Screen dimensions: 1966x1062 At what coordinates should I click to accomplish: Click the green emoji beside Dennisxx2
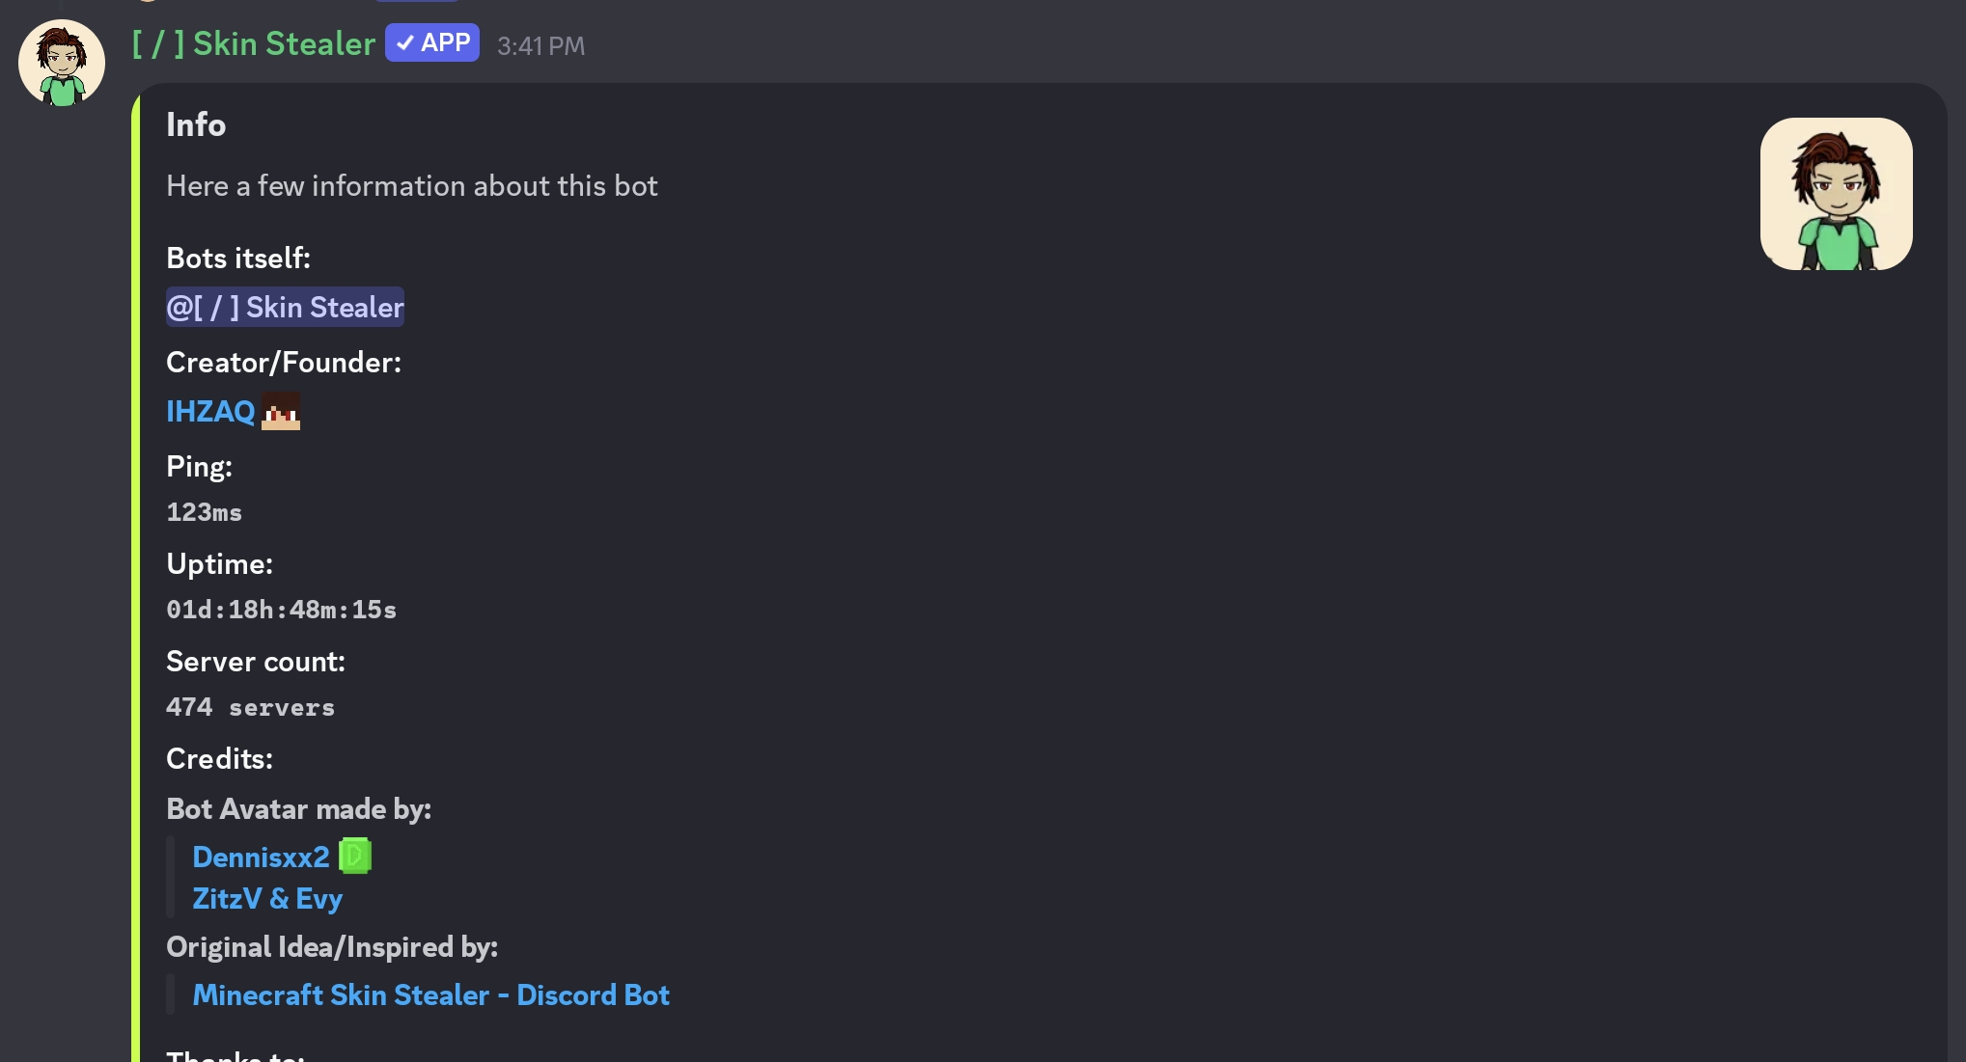pyautogui.click(x=355, y=857)
